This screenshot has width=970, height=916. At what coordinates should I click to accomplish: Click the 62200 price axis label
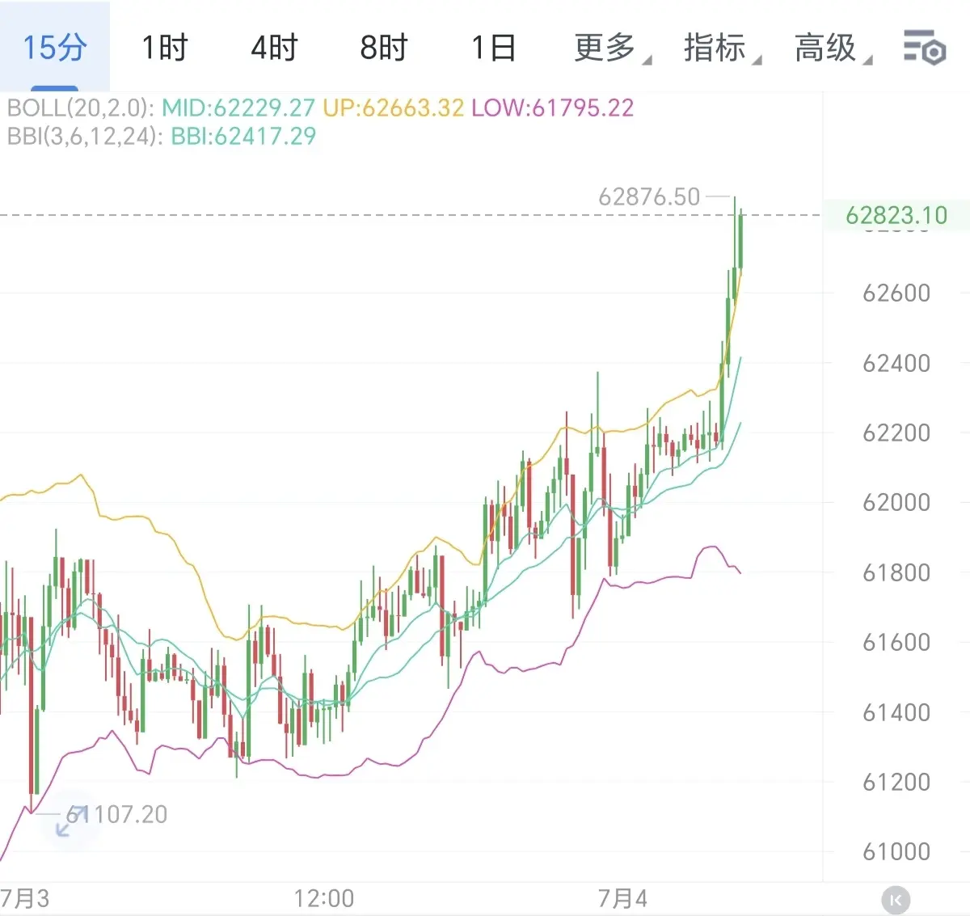pos(896,433)
